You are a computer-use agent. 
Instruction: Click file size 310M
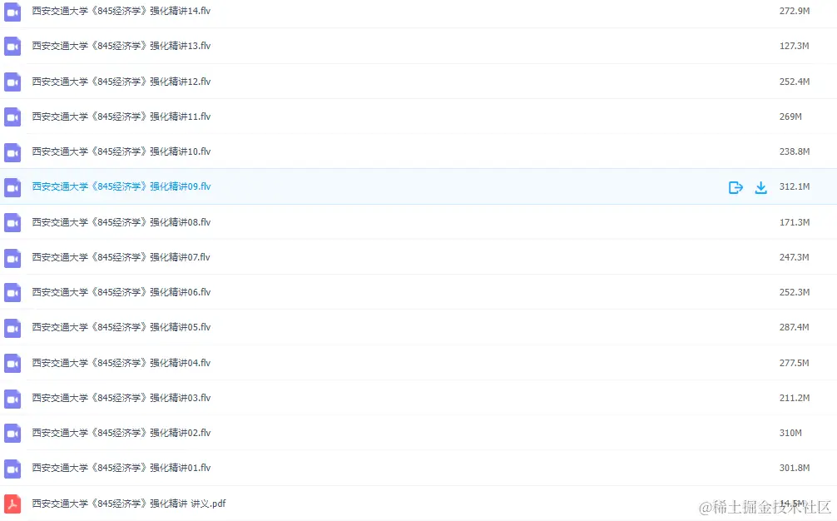790,433
